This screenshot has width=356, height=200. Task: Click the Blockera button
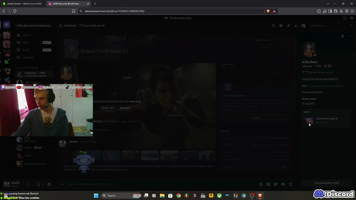[125, 108]
